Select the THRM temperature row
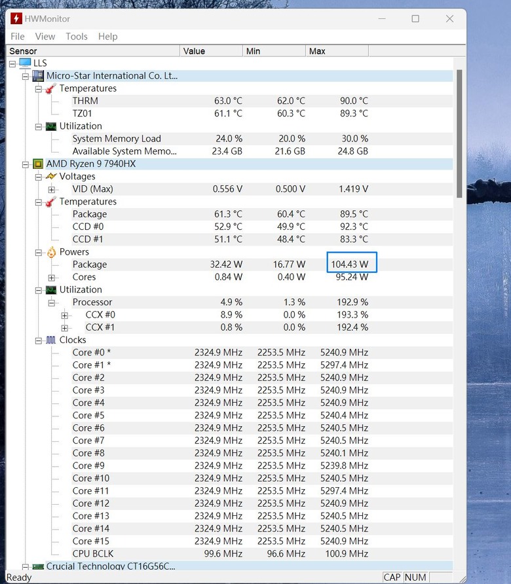The height and width of the screenshot is (584, 511). coord(262,101)
